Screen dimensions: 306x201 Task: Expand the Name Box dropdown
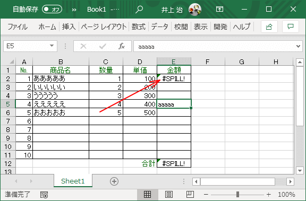(52, 46)
